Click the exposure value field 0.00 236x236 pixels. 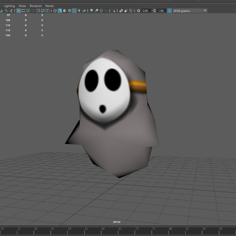pyautogui.click(x=146, y=11)
